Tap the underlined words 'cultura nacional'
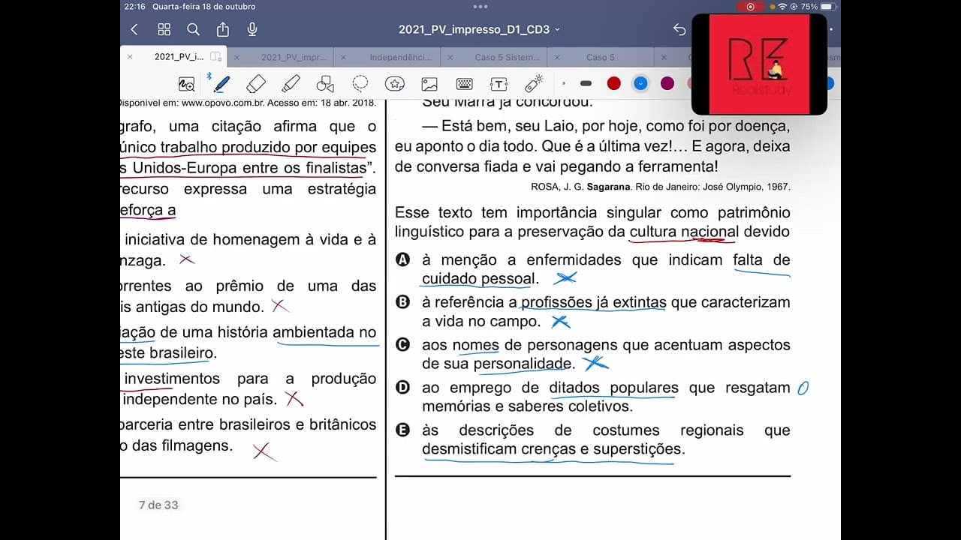This screenshot has height=540, width=961. pyautogui.click(x=684, y=232)
